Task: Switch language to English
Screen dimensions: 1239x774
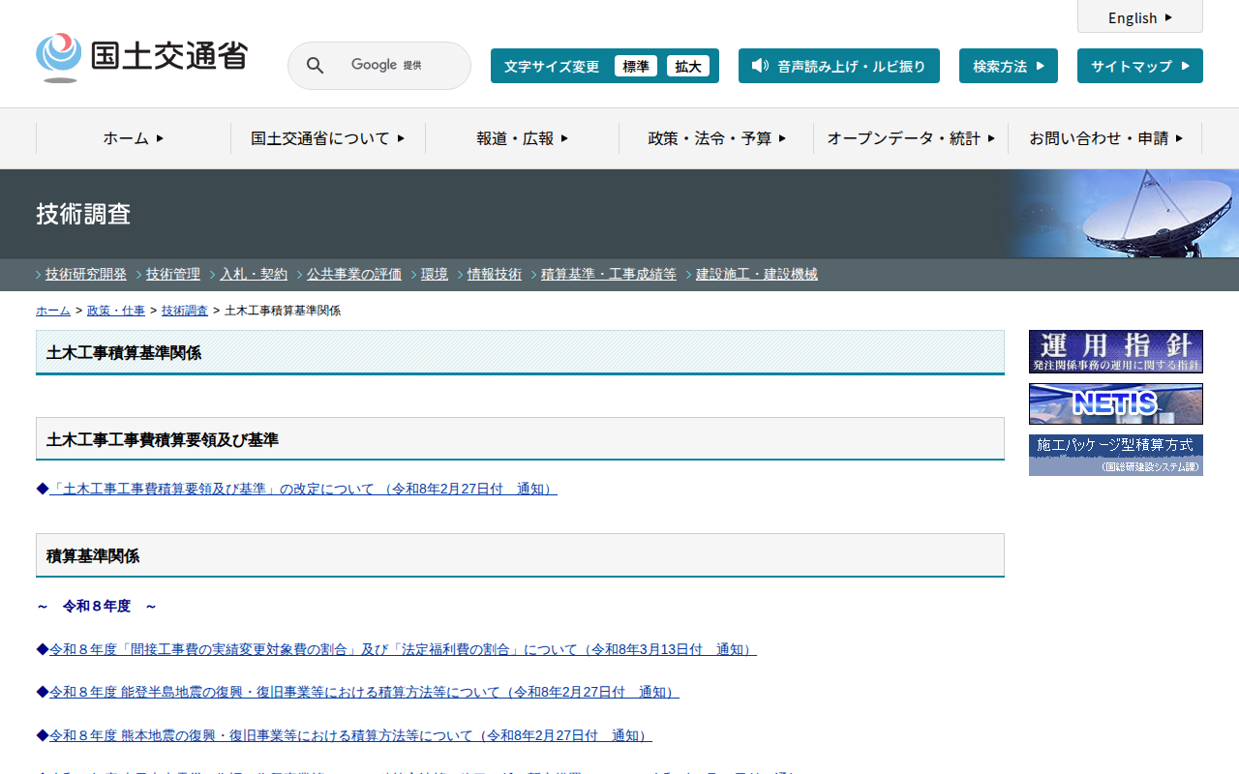Action: pos(1139,17)
